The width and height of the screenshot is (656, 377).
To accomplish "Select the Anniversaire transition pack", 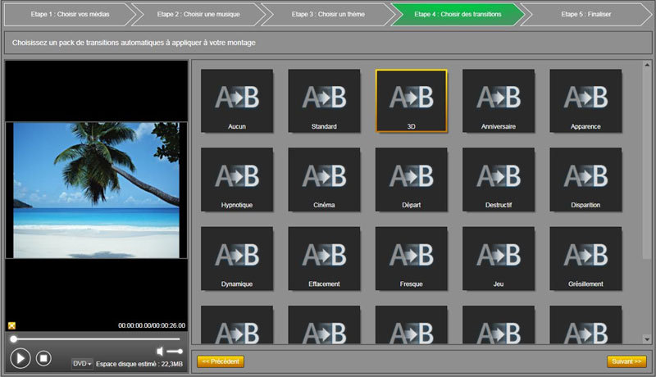I will (x=499, y=100).
